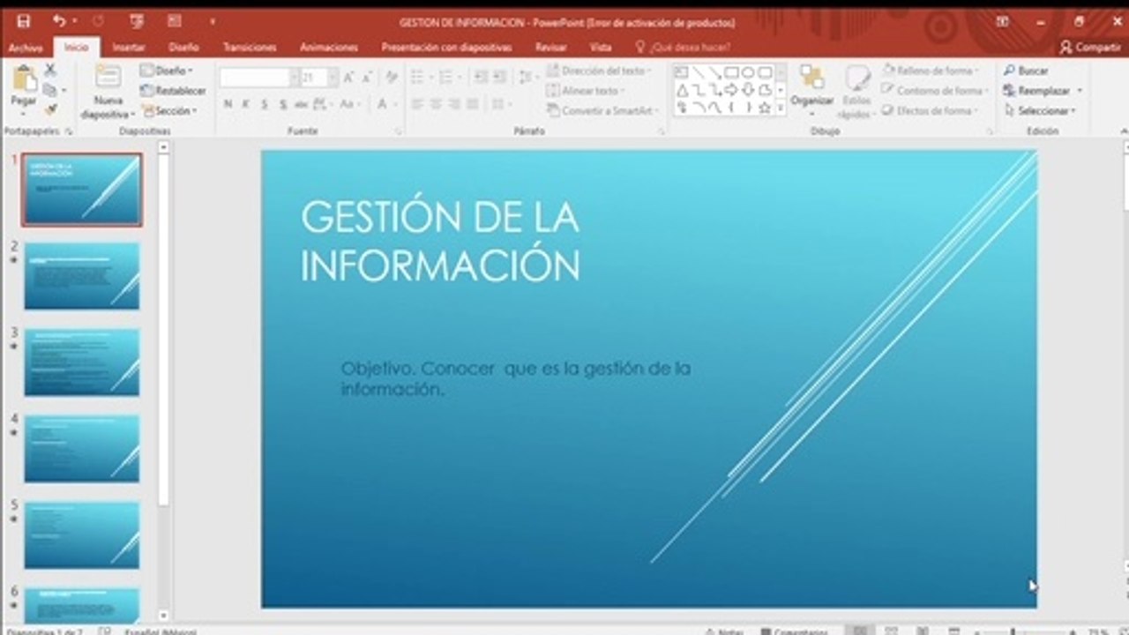This screenshot has height=635, width=1129.
Task: Toggle bold (N) formatting
Action: (228, 104)
